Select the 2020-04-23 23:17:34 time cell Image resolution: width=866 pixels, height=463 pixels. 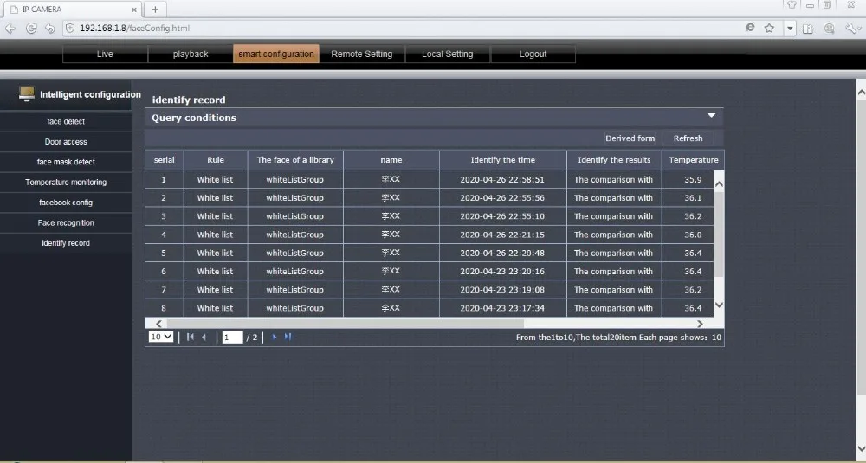[502, 308]
